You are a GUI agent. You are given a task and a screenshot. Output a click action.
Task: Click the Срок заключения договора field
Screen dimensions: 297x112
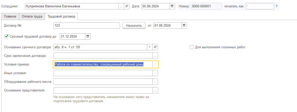pos(103,56)
